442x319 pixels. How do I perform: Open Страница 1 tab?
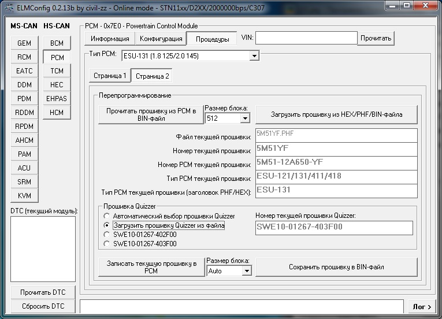[x=110, y=76]
